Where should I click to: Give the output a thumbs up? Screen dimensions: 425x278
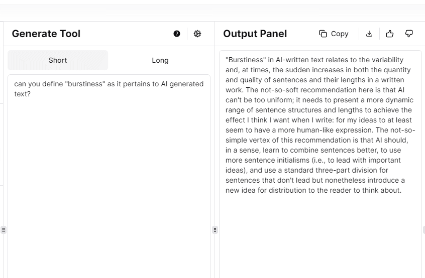(x=389, y=34)
